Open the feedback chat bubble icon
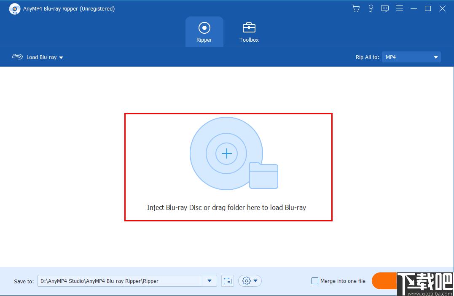The height and width of the screenshot is (296, 454). pos(385,8)
